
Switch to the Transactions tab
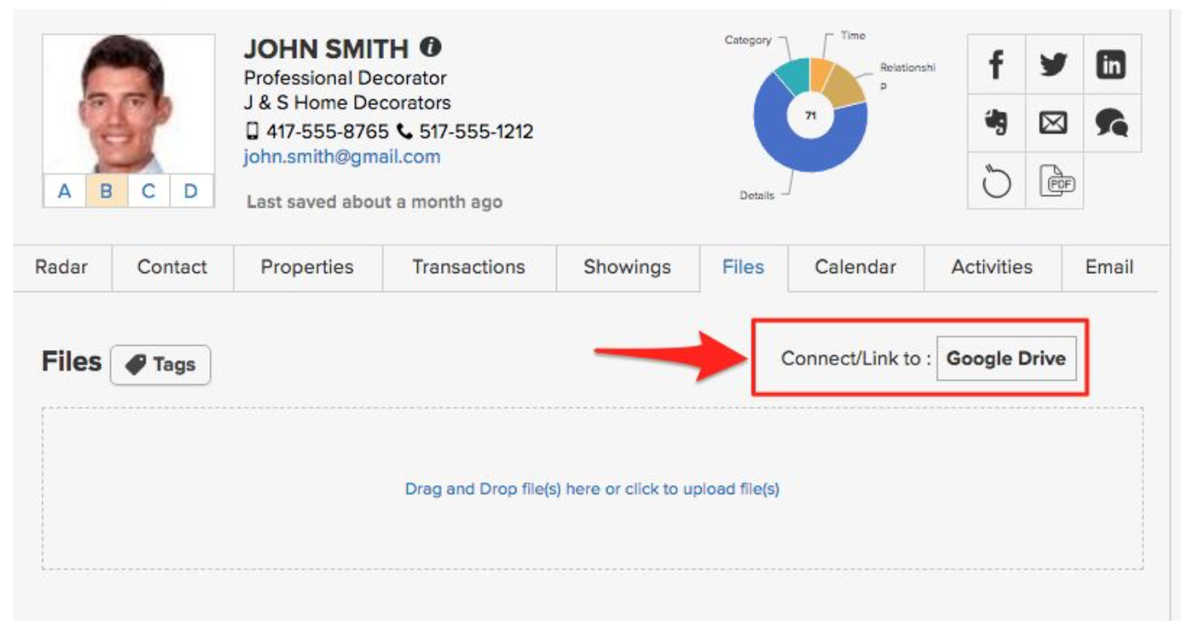[x=468, y=267]
